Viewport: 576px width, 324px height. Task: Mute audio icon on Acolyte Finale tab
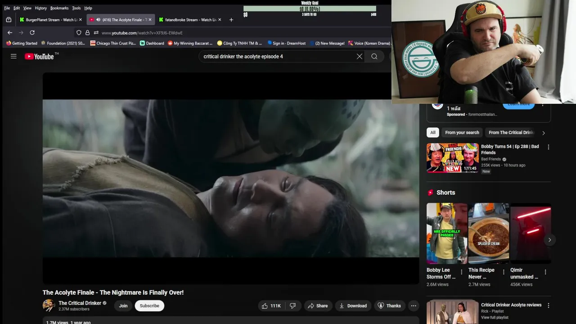tap(98, 20)
